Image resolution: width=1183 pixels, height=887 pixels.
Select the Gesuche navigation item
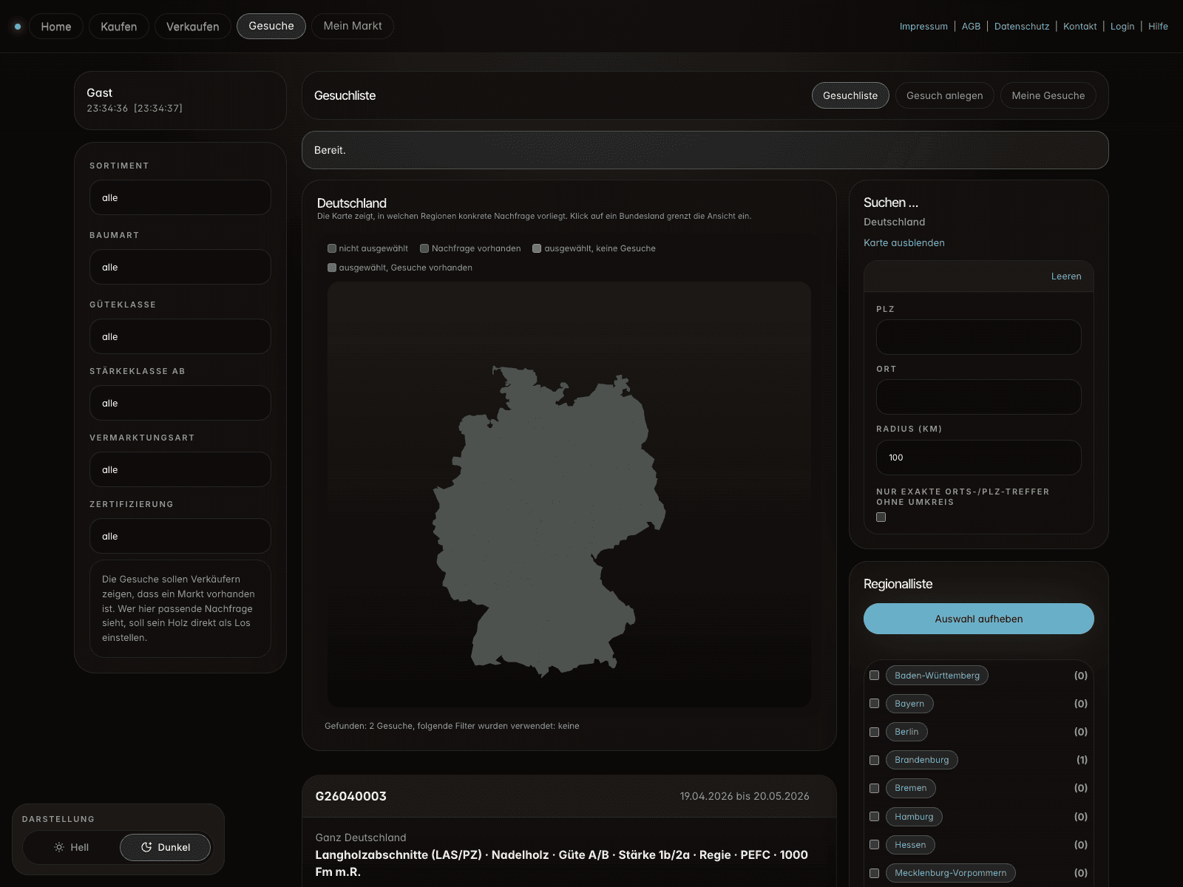(x=271, y=26)
